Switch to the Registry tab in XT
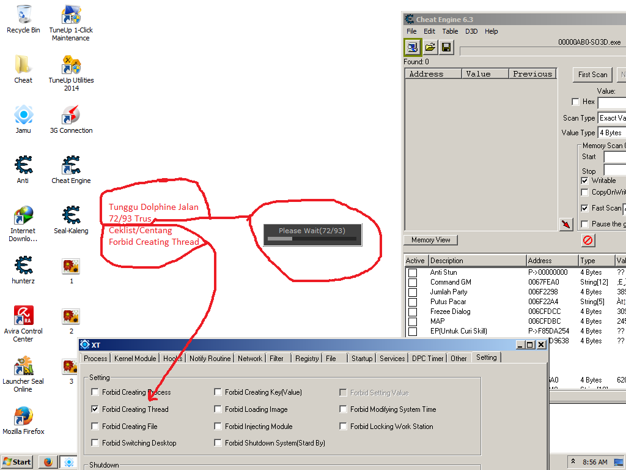 point(307,359)
